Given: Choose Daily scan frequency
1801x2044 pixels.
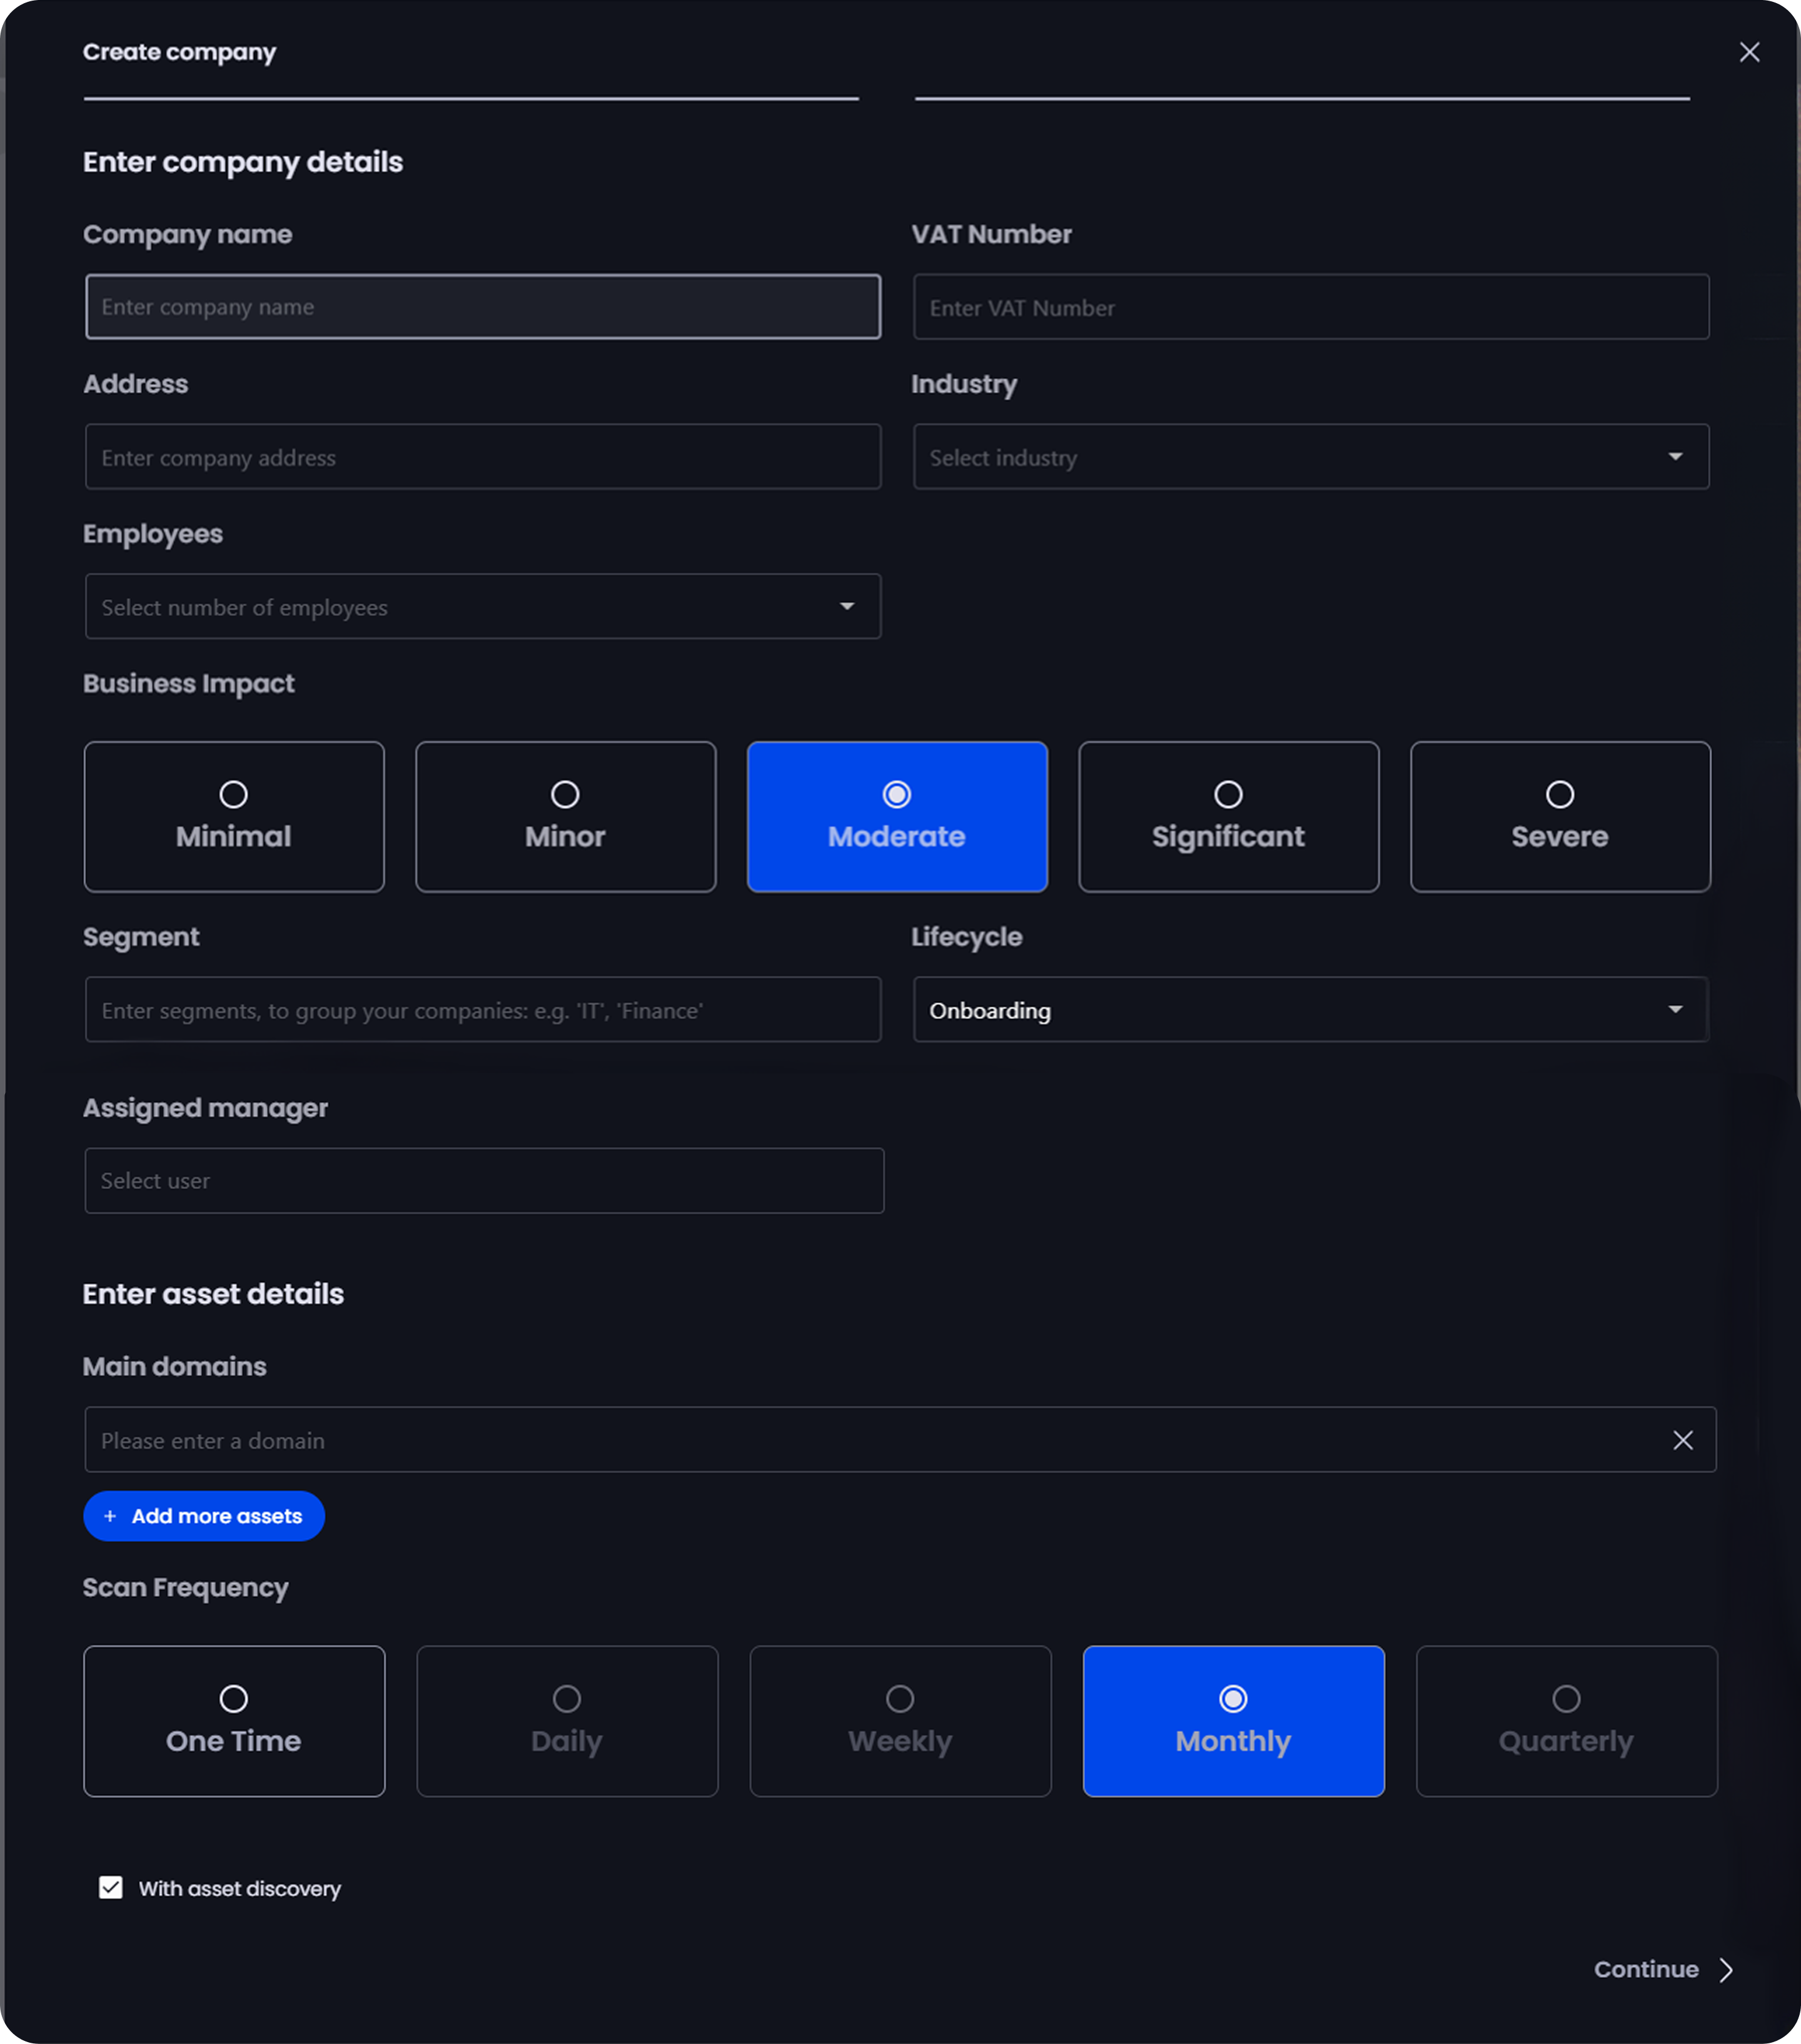Looking at the screenshot, I should pos(567,1721).
